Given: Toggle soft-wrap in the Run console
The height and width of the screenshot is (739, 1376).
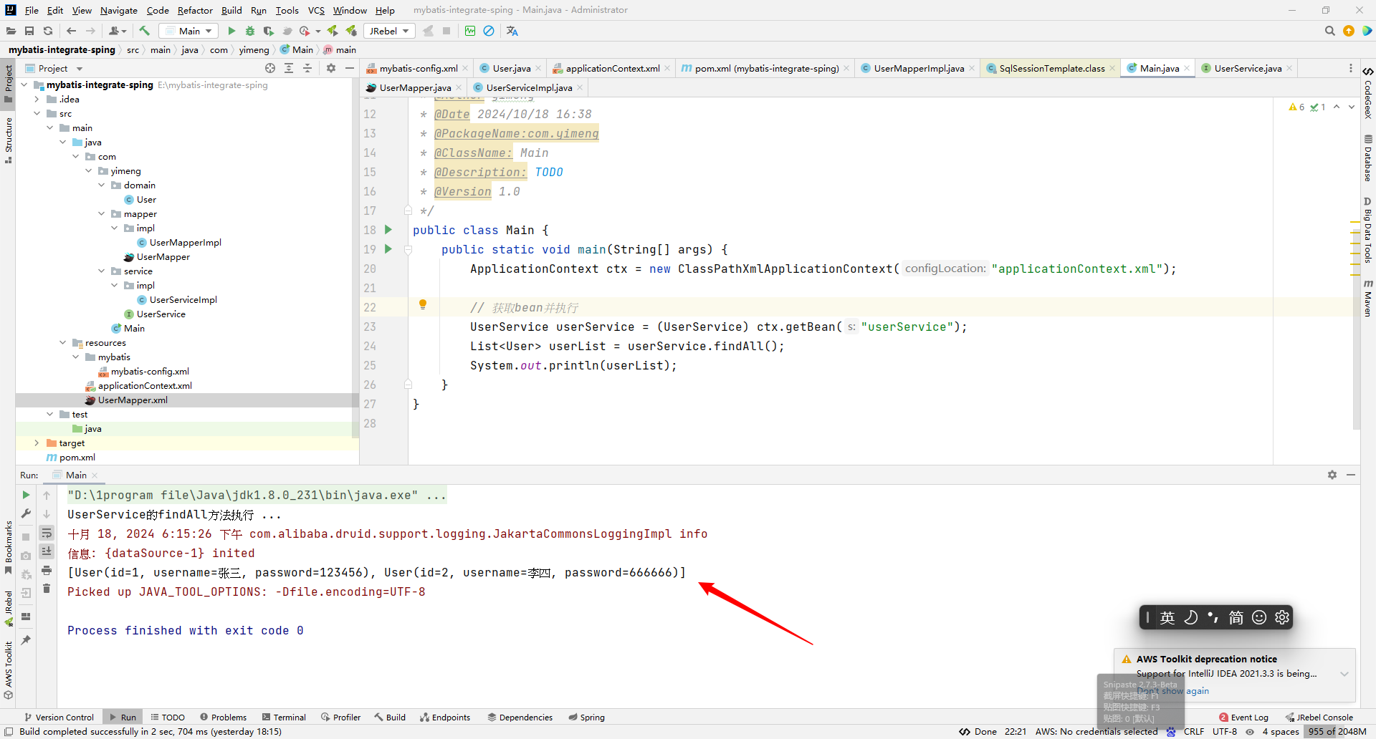Looking at the screenshot, I should click(47, 533).
